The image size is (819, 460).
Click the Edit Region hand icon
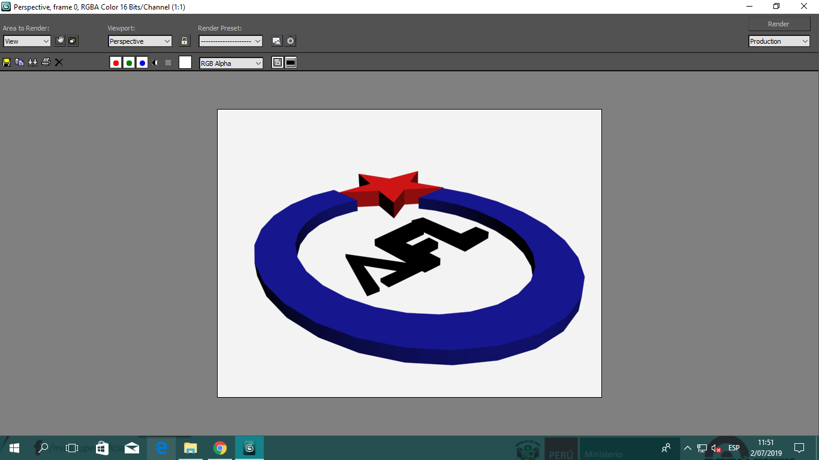(x=59, y=41)
